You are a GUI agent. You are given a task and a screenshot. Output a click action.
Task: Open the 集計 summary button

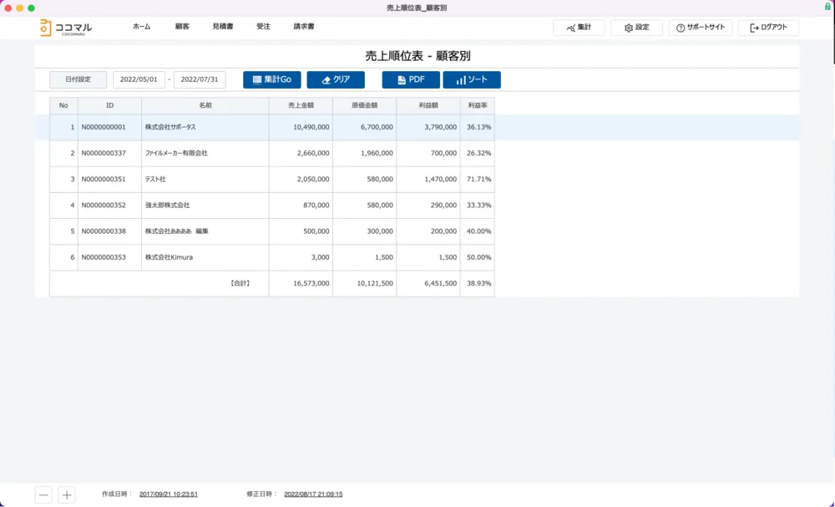click(579, 28)
